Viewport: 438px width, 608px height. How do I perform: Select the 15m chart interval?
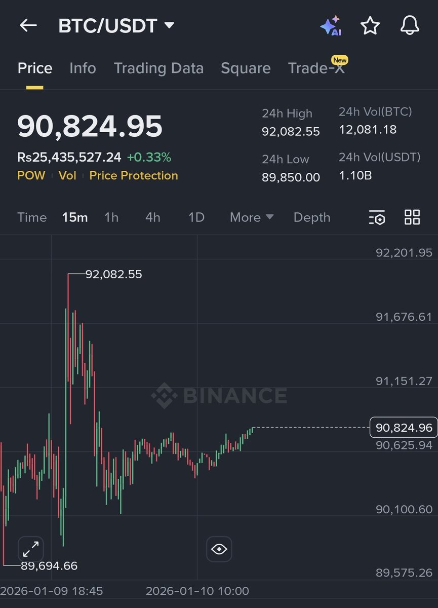point(75,217)
